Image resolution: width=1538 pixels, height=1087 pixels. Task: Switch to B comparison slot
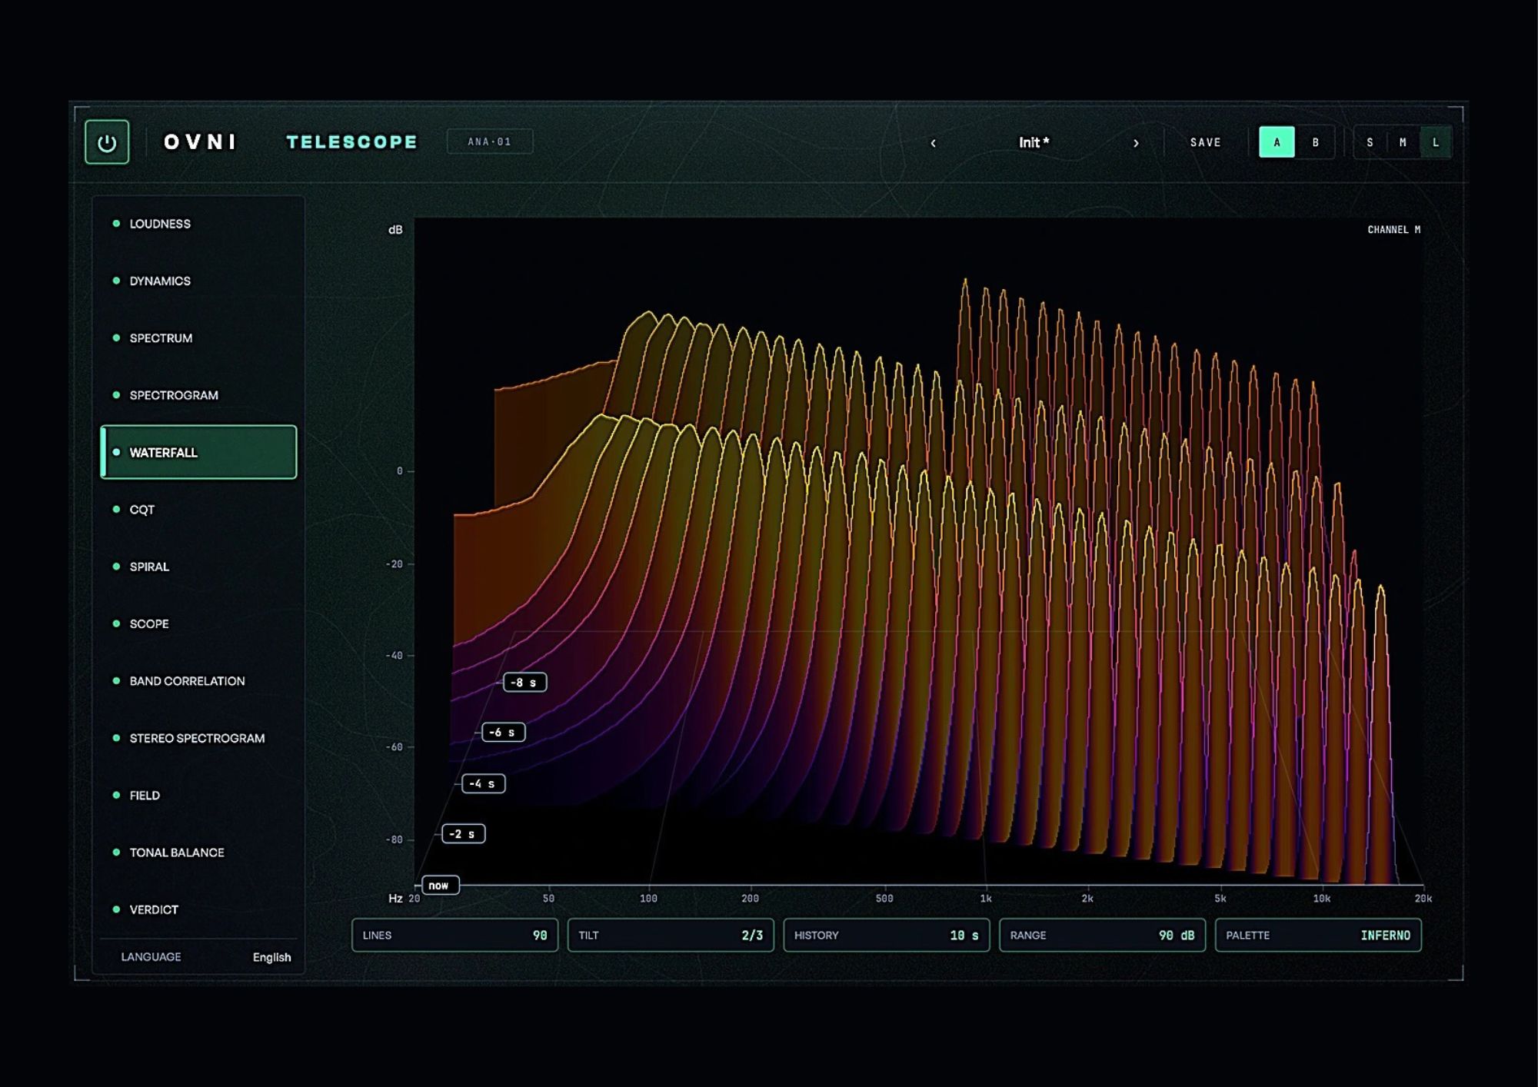point(1316,142)
